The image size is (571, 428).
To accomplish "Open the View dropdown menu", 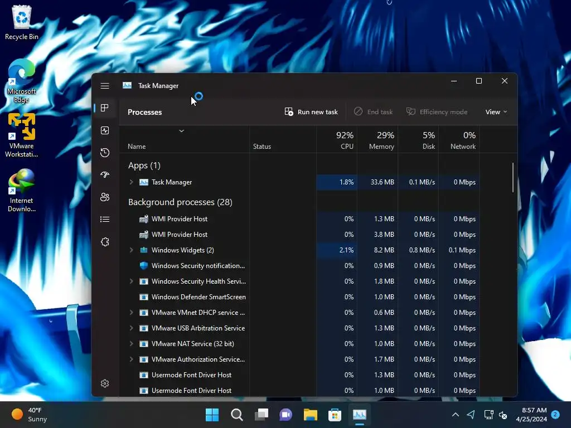I will point(496,111).
